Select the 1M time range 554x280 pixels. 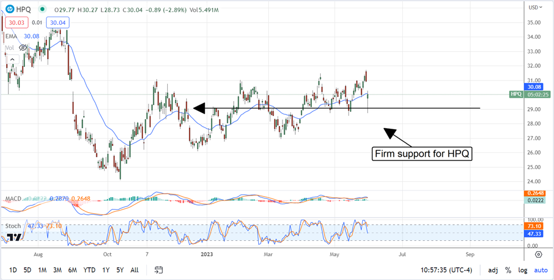pyautogui.click(x=43, y=270)
